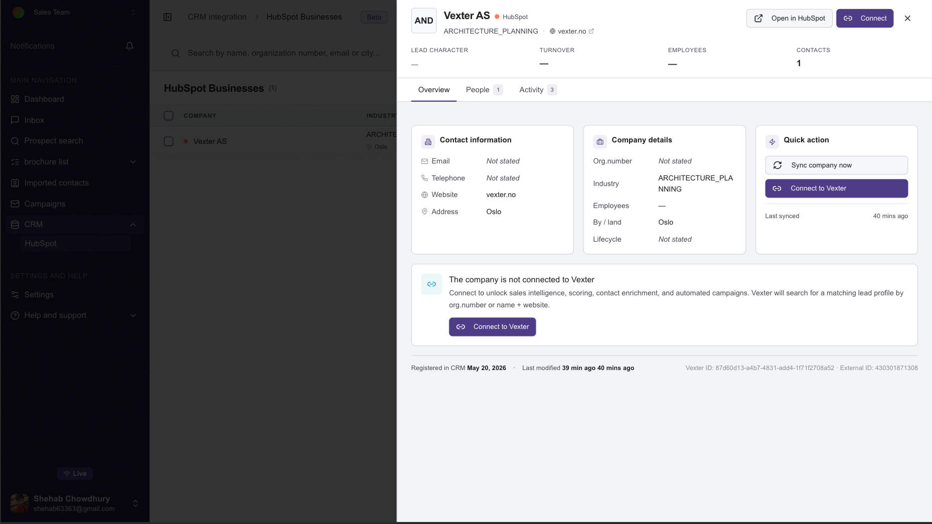Click the Contact information card icon
The height and width of the screenshot is (524, 932).
(428, 142)
